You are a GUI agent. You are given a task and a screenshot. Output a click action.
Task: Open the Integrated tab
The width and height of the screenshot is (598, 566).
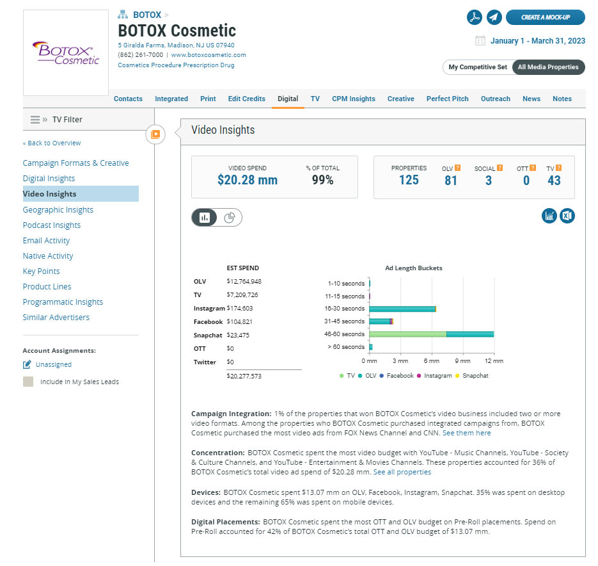click(x=171, y=99)
